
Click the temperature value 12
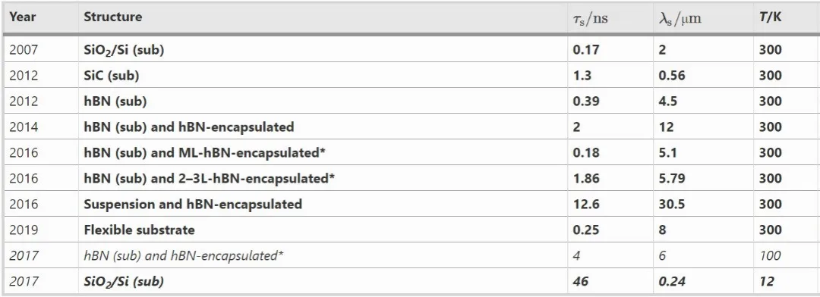(767, 281)
